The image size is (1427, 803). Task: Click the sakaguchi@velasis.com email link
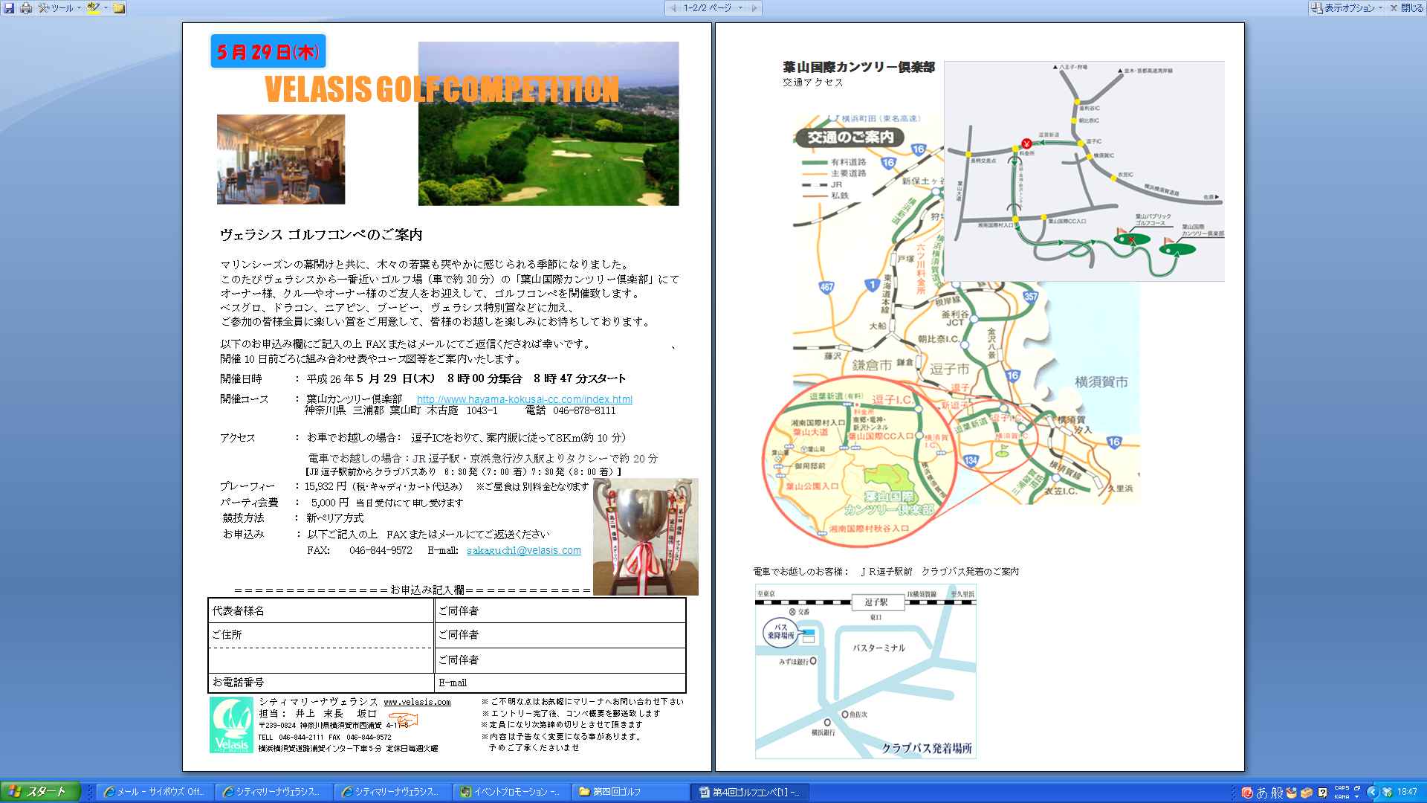524,550
